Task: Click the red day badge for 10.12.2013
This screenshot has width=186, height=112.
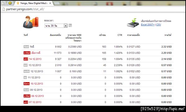Action: 27,84
